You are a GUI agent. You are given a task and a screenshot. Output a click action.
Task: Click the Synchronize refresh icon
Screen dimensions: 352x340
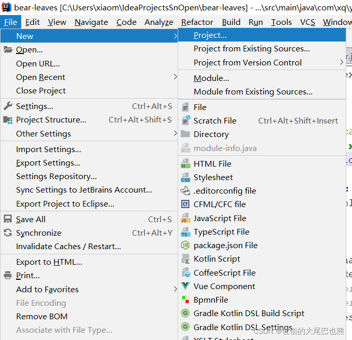[x=8, y=233]
